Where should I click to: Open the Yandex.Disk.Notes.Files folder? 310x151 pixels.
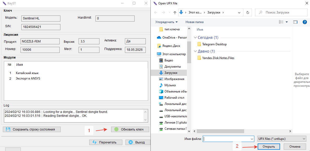coord(216,58)
